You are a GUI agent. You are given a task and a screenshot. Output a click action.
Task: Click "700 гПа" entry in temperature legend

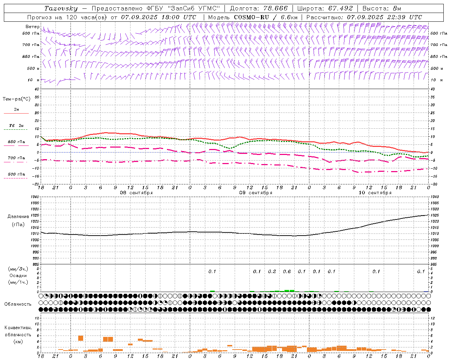(x=16, y=158)
